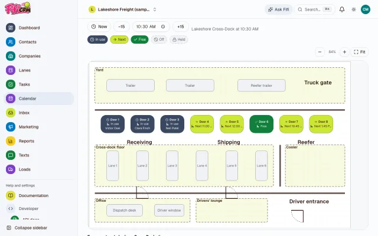Click the Fit view button
Image resolution: width=378 pixels, height=236 pixels.
pos(359,52)
